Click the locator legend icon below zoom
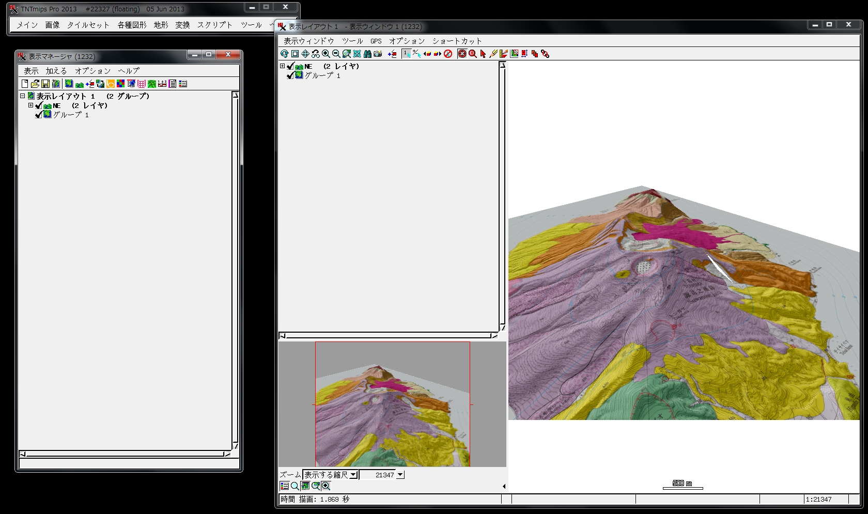This screenshot has height=514, width=868. tap(285, 486)
